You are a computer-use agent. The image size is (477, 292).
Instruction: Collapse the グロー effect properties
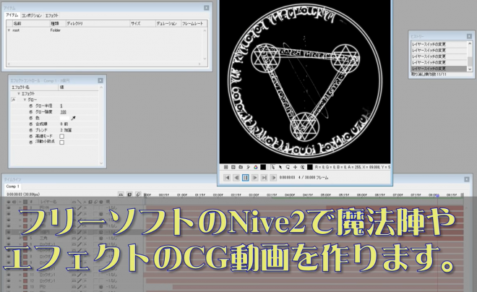[25, 100]
